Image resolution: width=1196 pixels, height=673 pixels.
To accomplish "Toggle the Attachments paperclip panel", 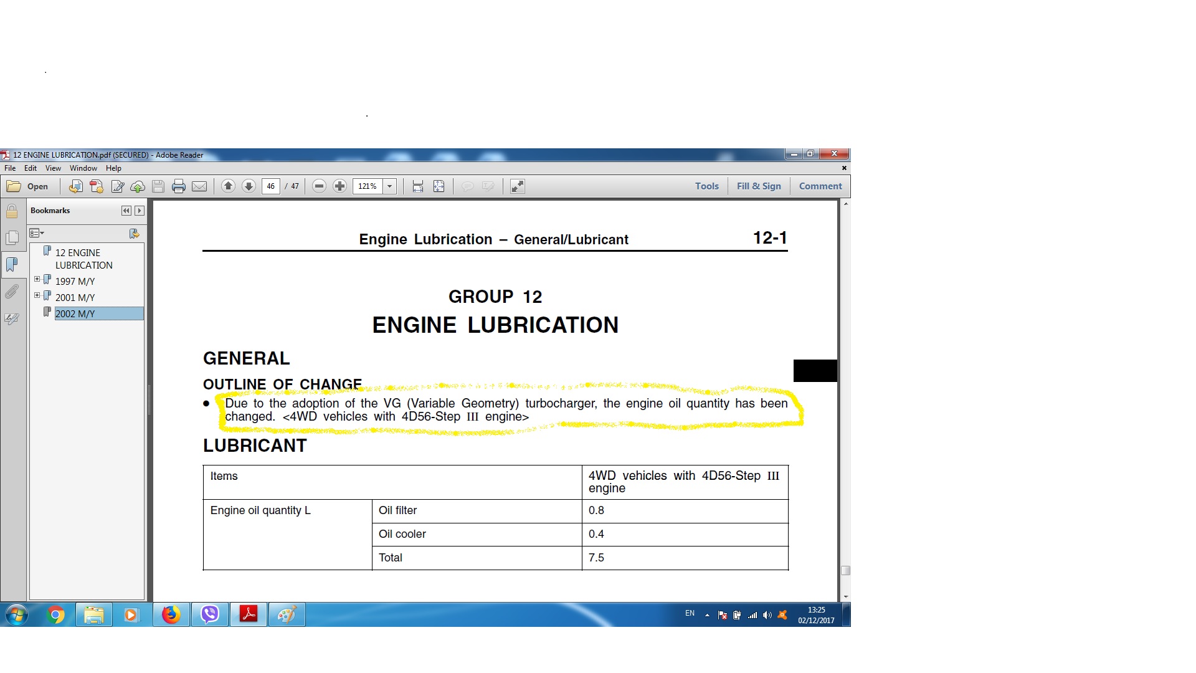I will click(12, 292).
